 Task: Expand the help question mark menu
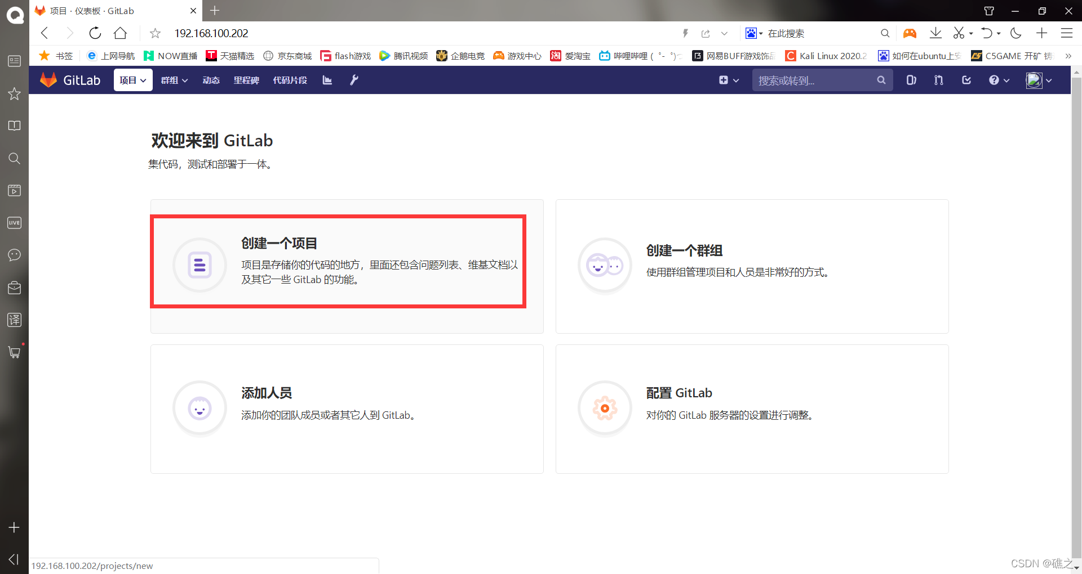(999, 80)
